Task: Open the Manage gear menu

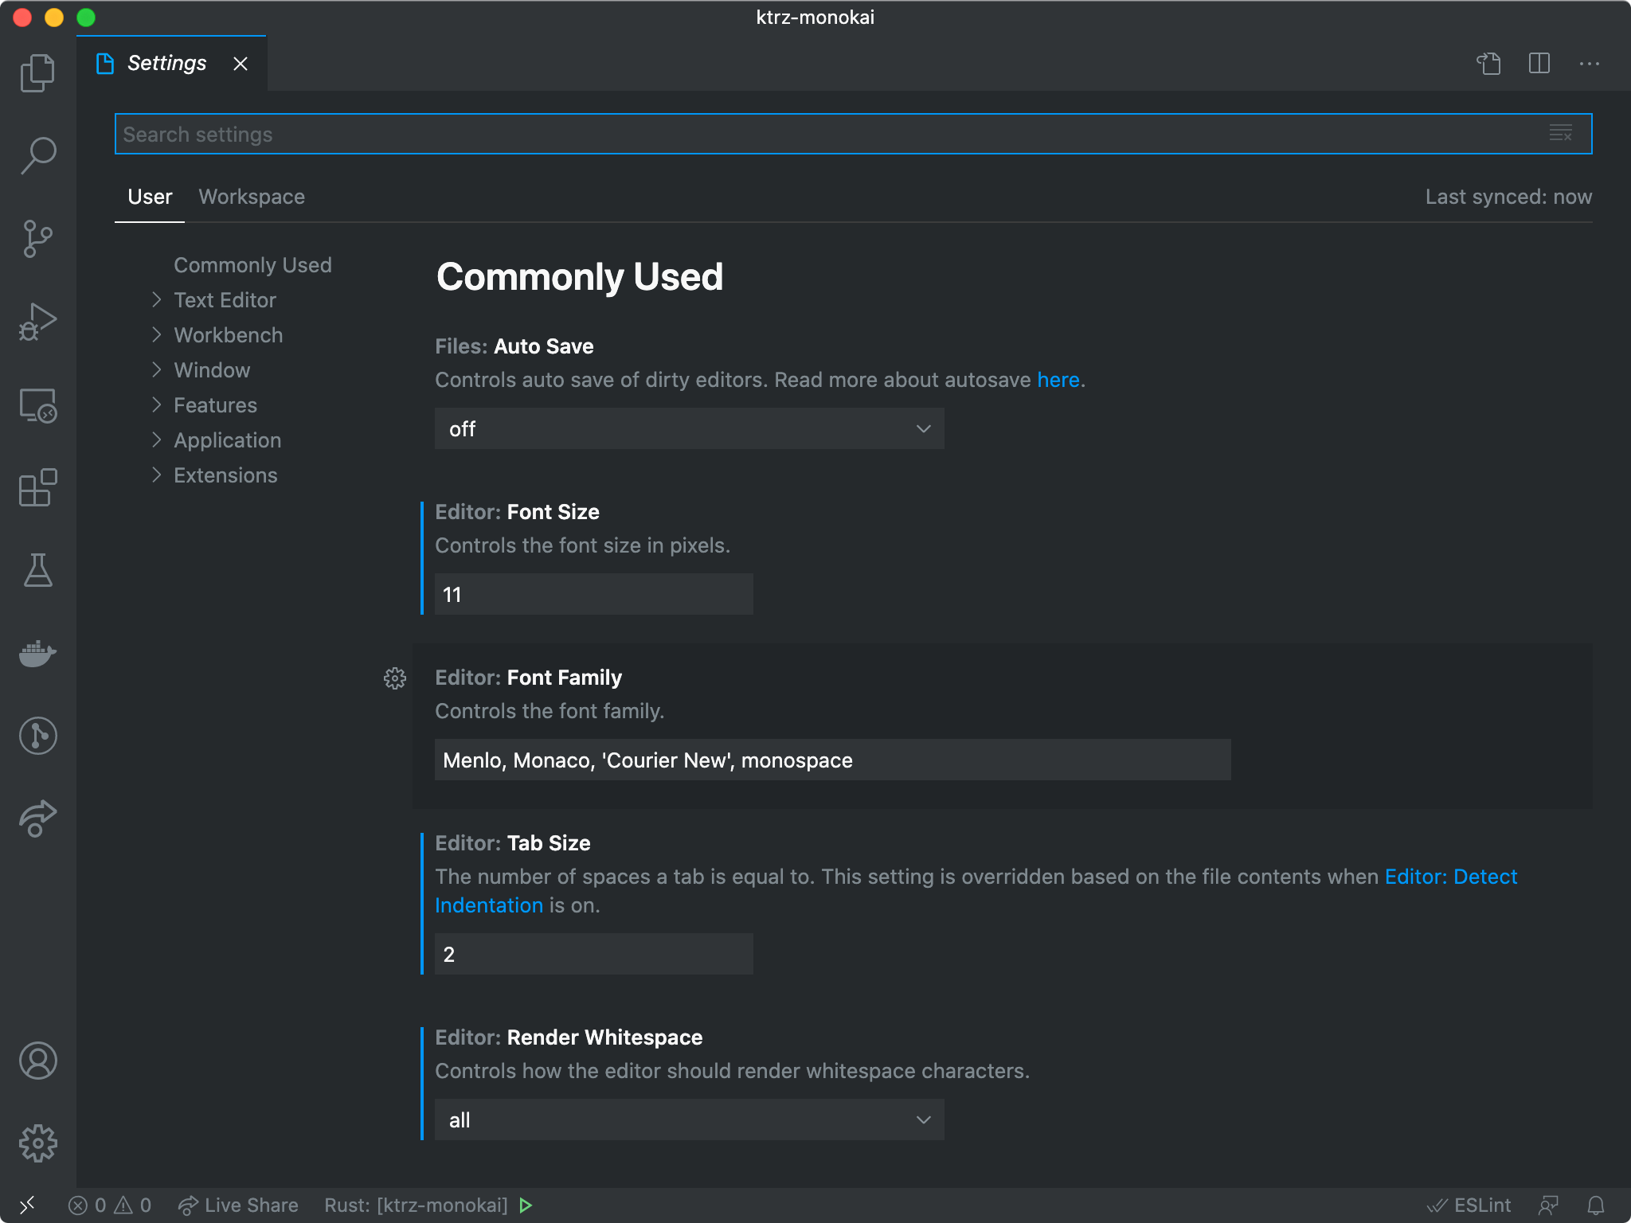Action: pyautogui.click(x=37, y=1143)
